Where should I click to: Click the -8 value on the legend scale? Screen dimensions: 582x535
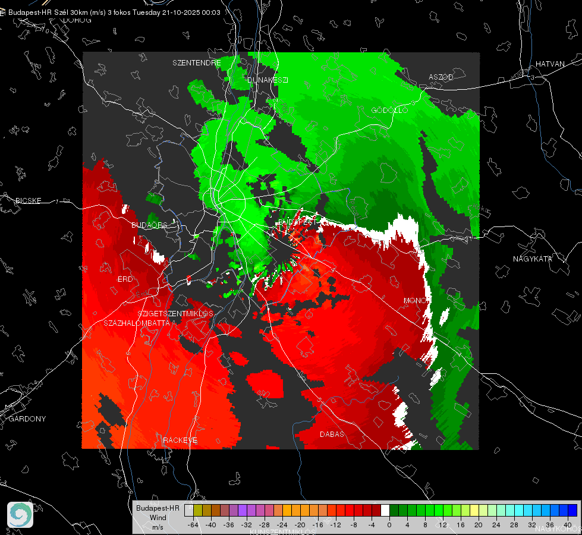pos(354,525)
